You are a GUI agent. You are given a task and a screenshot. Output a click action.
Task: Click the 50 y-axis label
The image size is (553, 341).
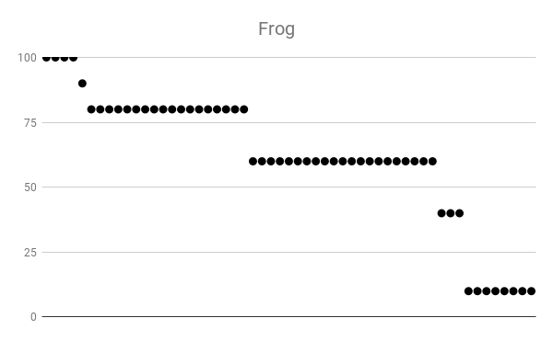click(x=30, y=188)
